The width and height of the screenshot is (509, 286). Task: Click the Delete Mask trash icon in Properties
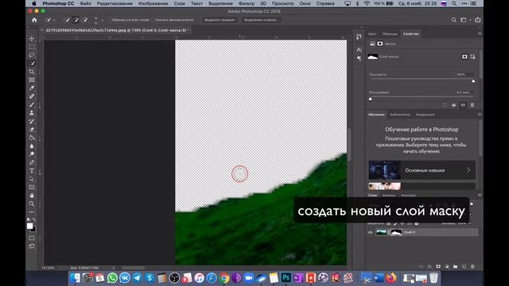click(472, 105)
